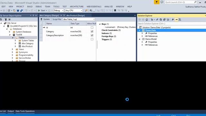206x116 pixels.
Task: Toggle Allow Nulls for Id column
Action: (92, 27)
